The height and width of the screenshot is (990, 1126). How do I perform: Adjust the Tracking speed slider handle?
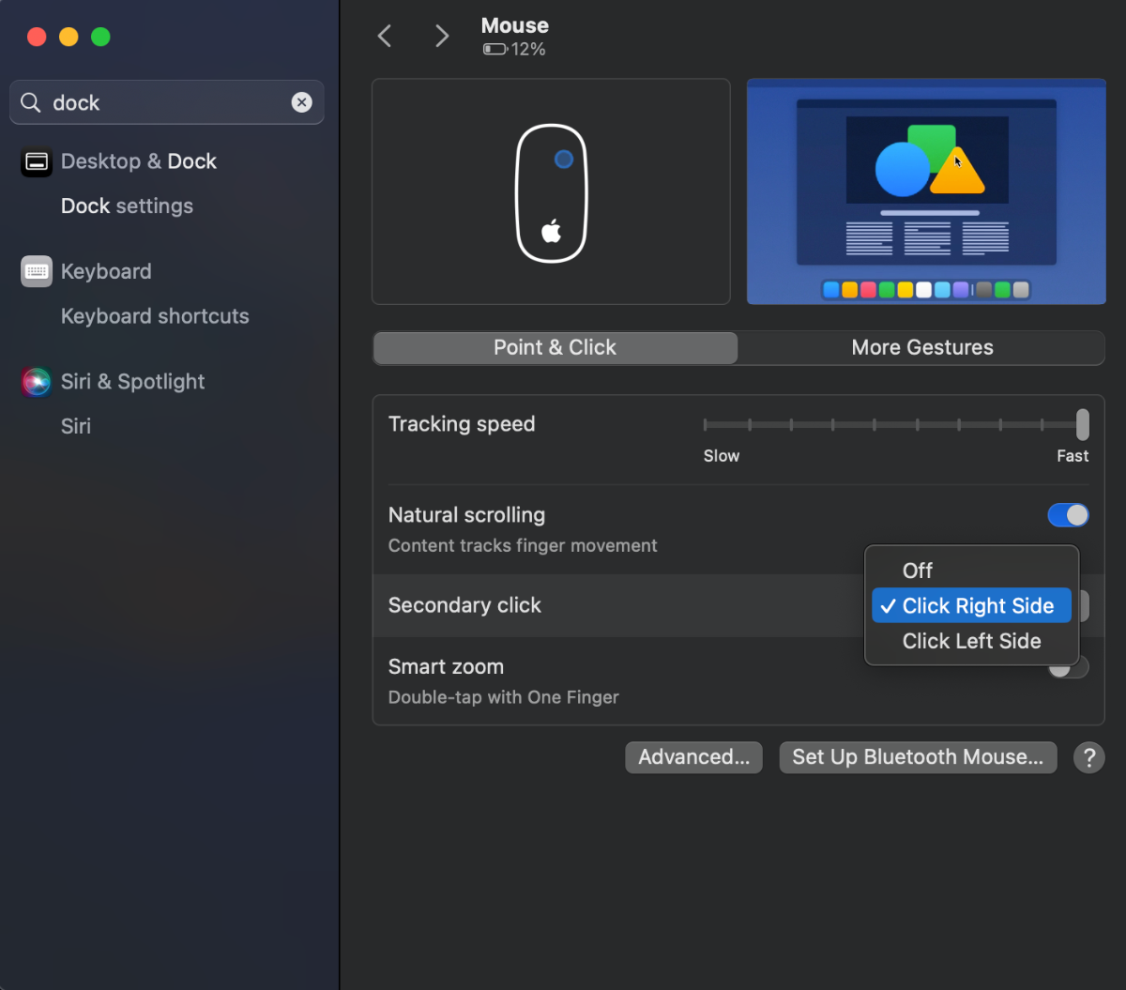(x=1083, y=424)
